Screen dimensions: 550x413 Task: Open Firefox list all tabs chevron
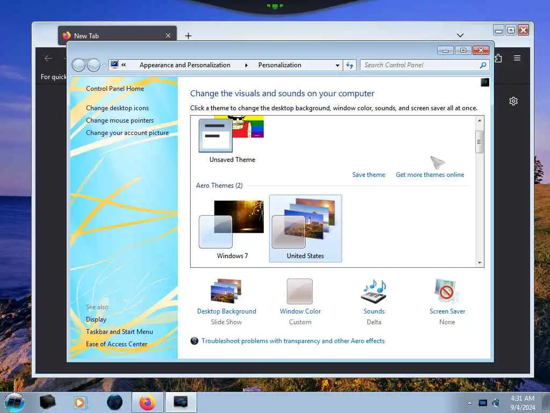pyautogui.click(x=460, y=35)
